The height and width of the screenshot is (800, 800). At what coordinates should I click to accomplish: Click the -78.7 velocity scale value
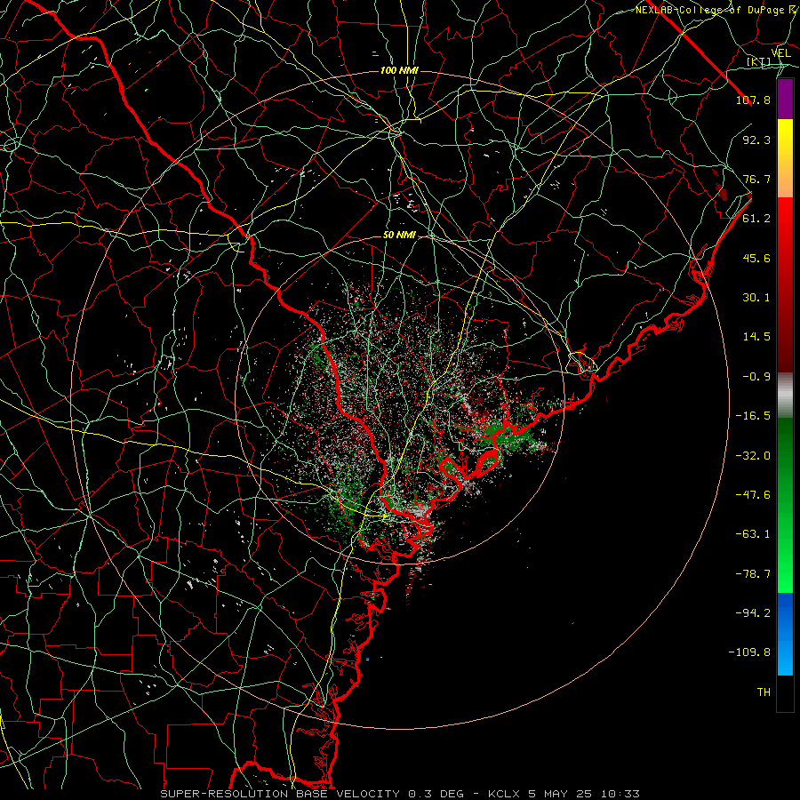click(x=753, y=574)
